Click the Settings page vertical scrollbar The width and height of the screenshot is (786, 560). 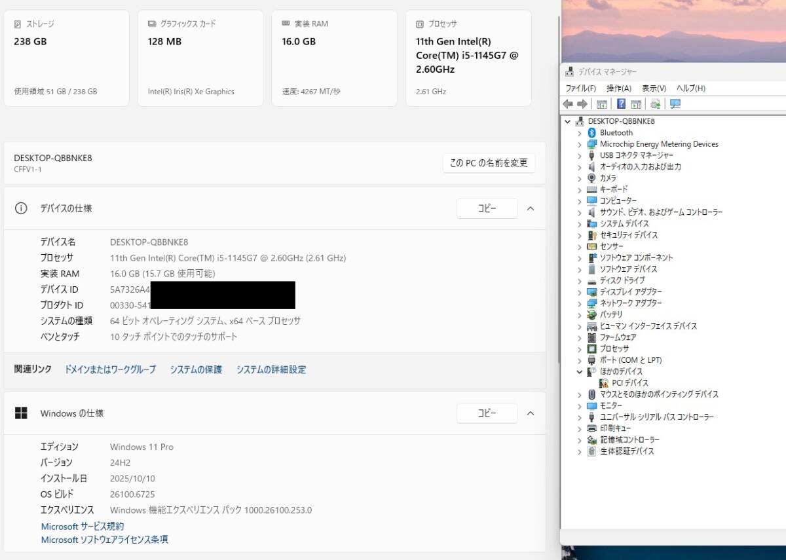[x=558, y=190]
